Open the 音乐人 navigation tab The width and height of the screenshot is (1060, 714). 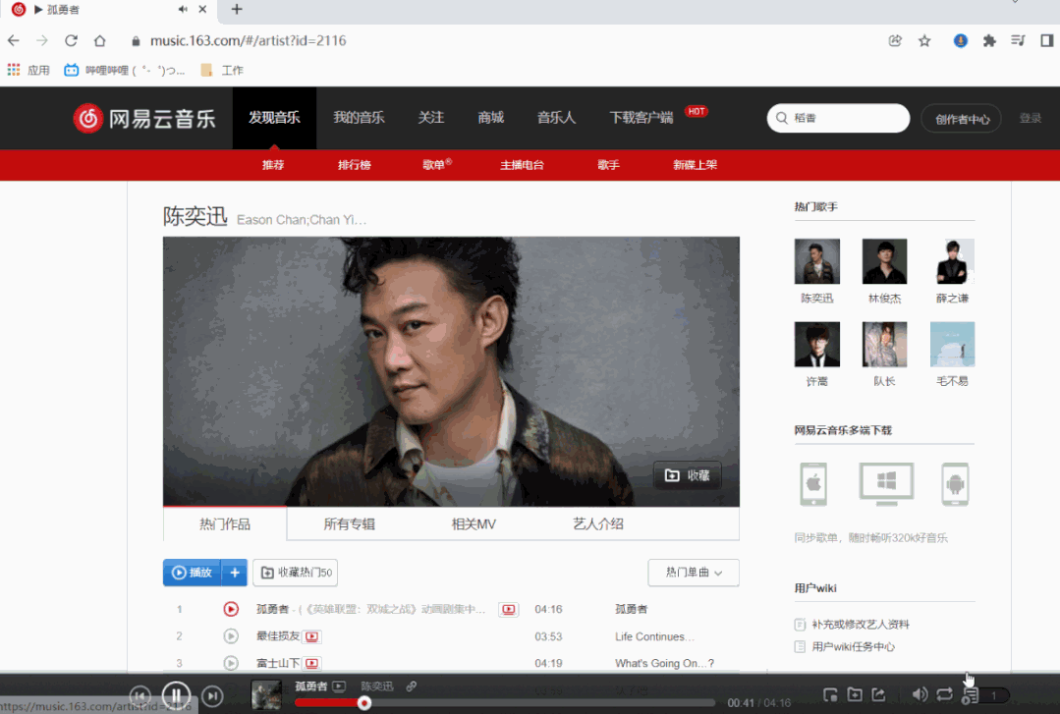[556, 118]
